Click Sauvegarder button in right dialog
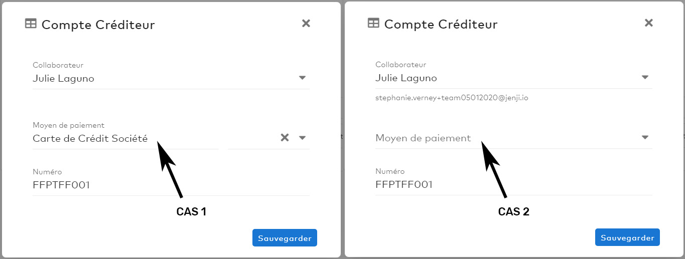Image resolution: width=685 pixels, height=259 pixels. pyautogui.click(x=627, y=237)
